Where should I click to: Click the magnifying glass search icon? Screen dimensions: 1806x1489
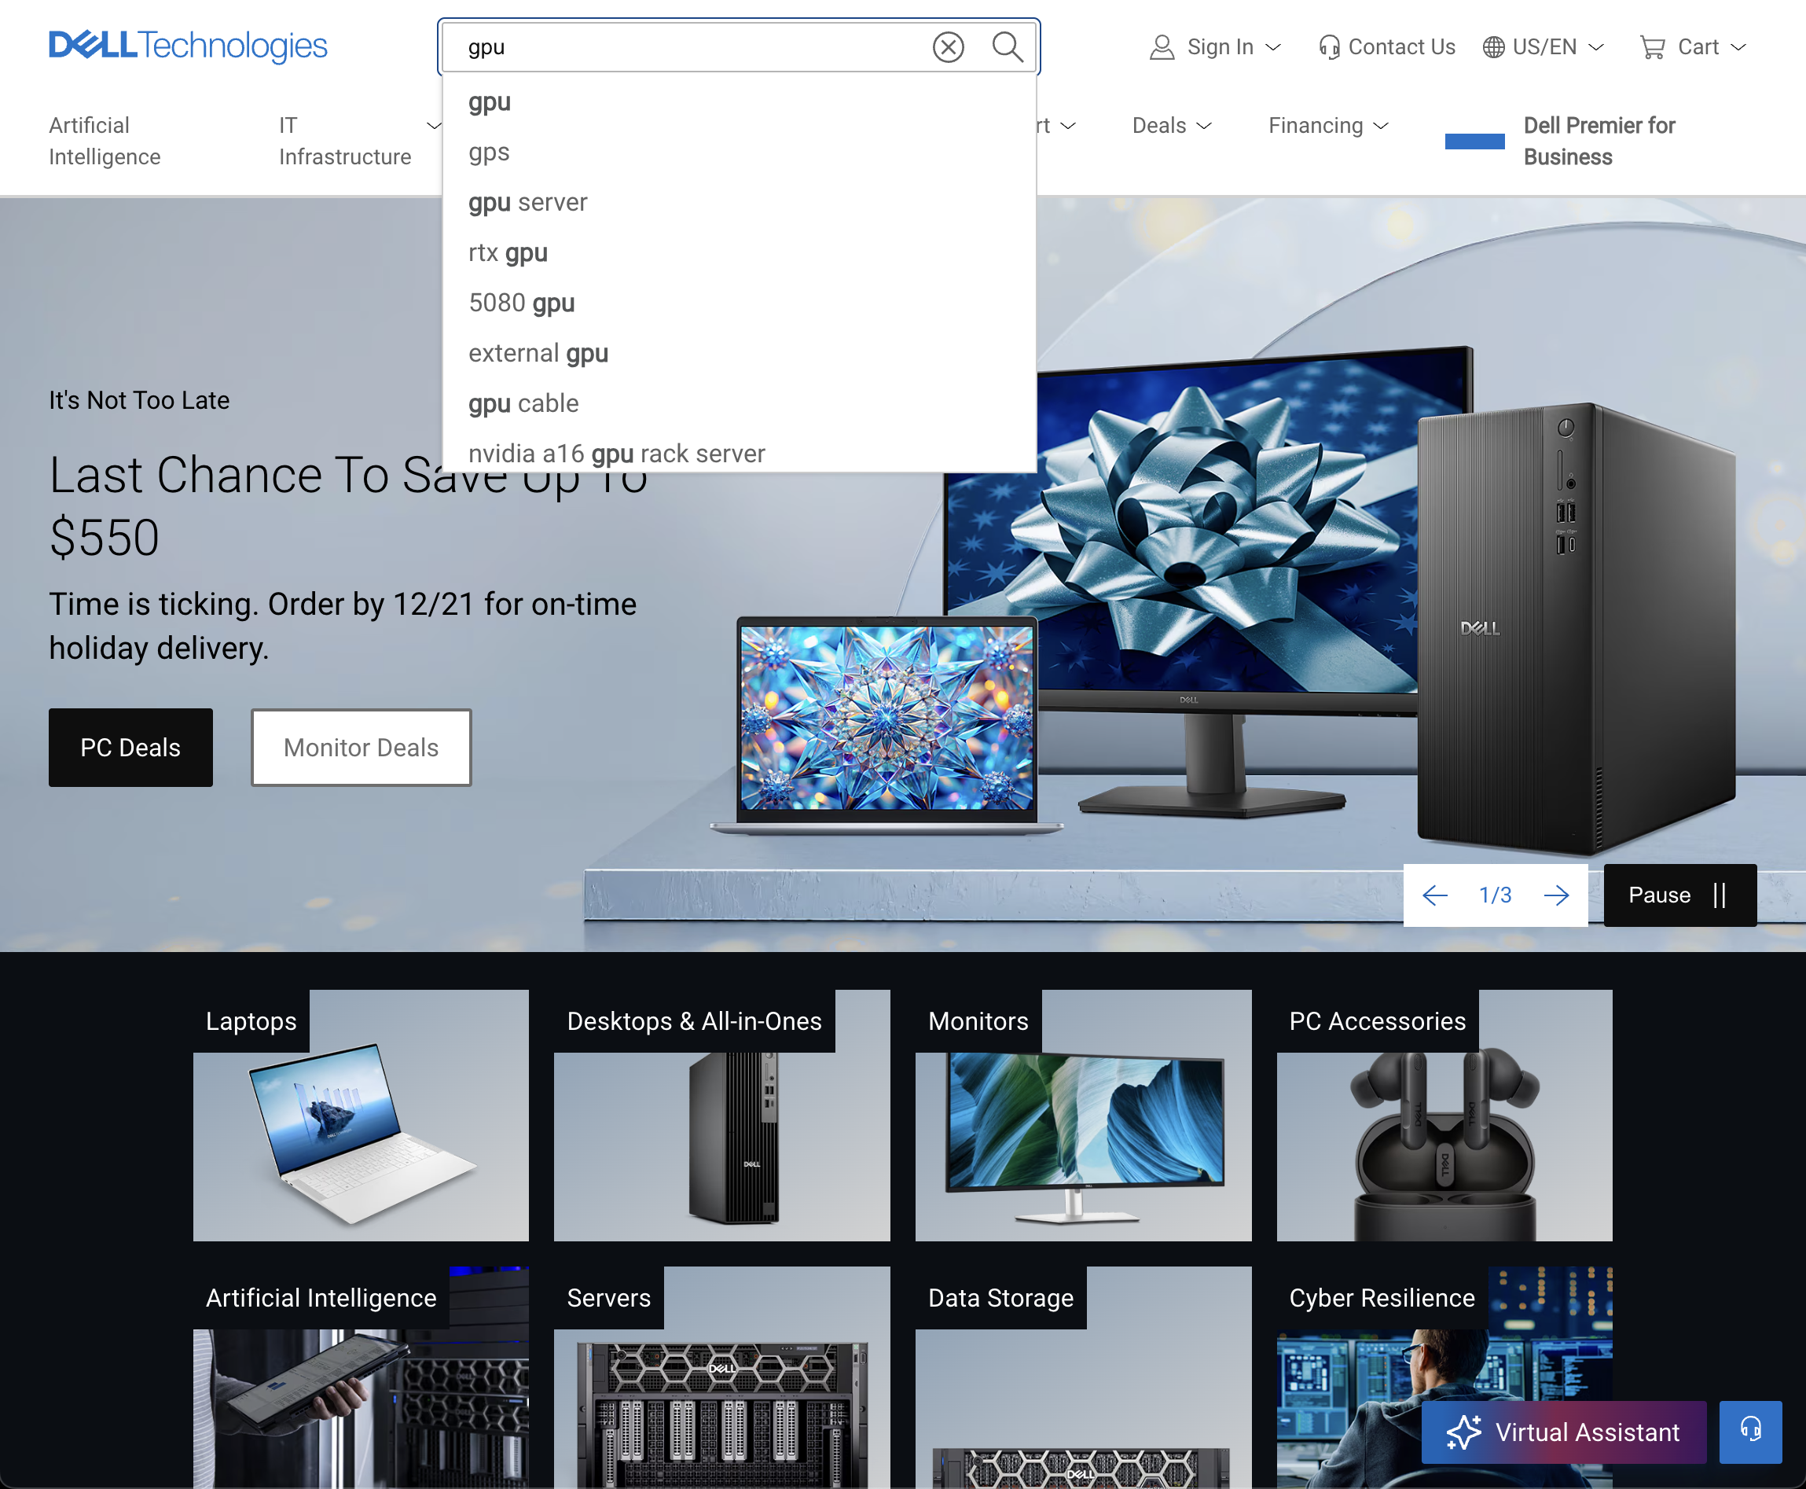1008,47
